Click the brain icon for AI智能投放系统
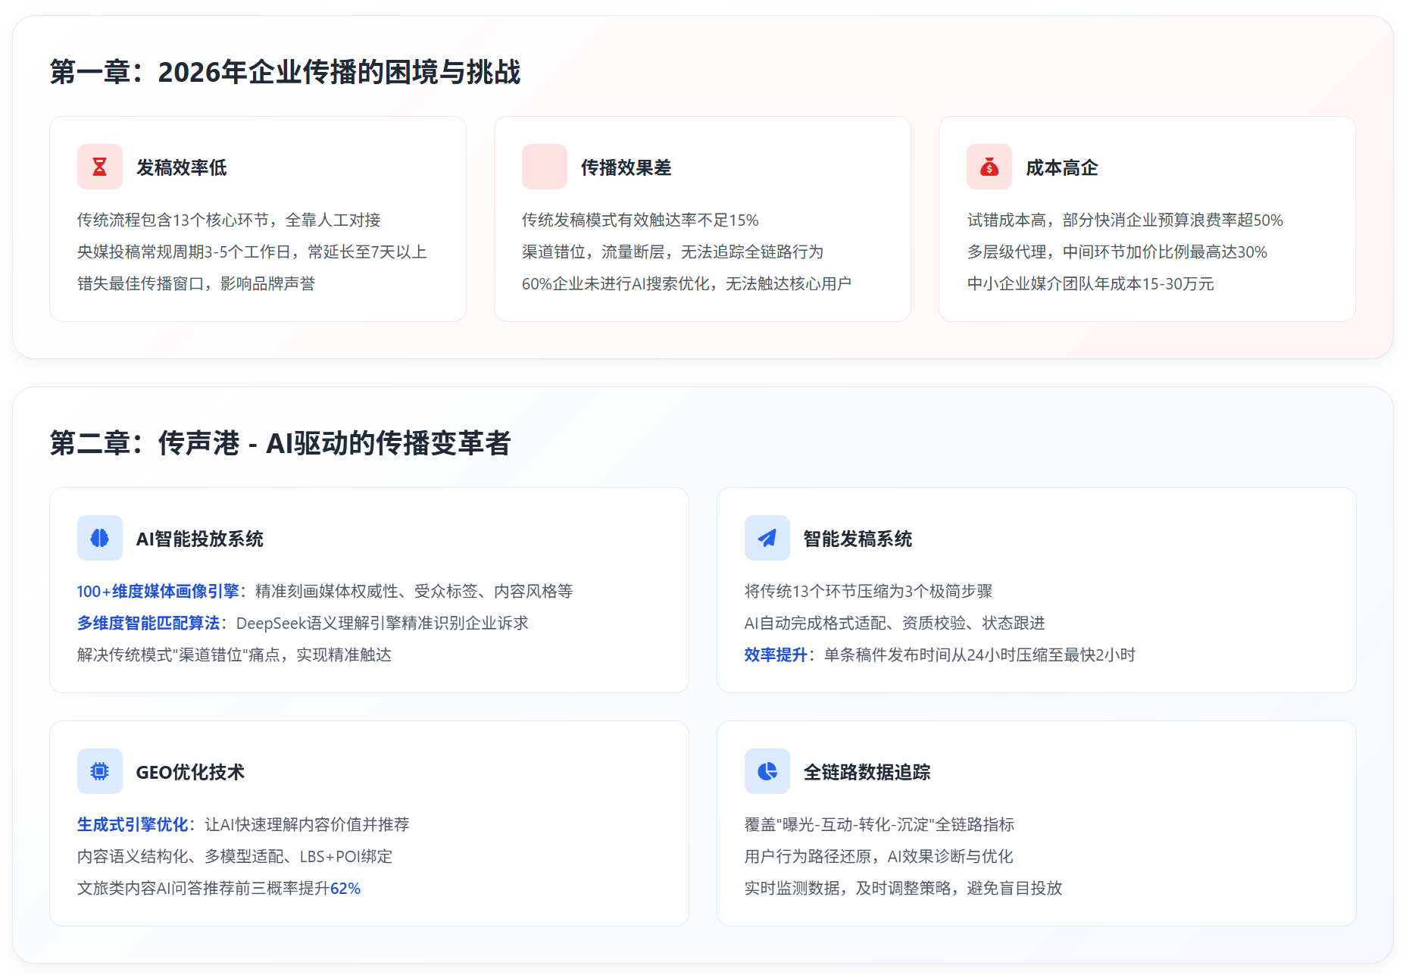This screenshot has width=1409, height=975. pos(99,538)
